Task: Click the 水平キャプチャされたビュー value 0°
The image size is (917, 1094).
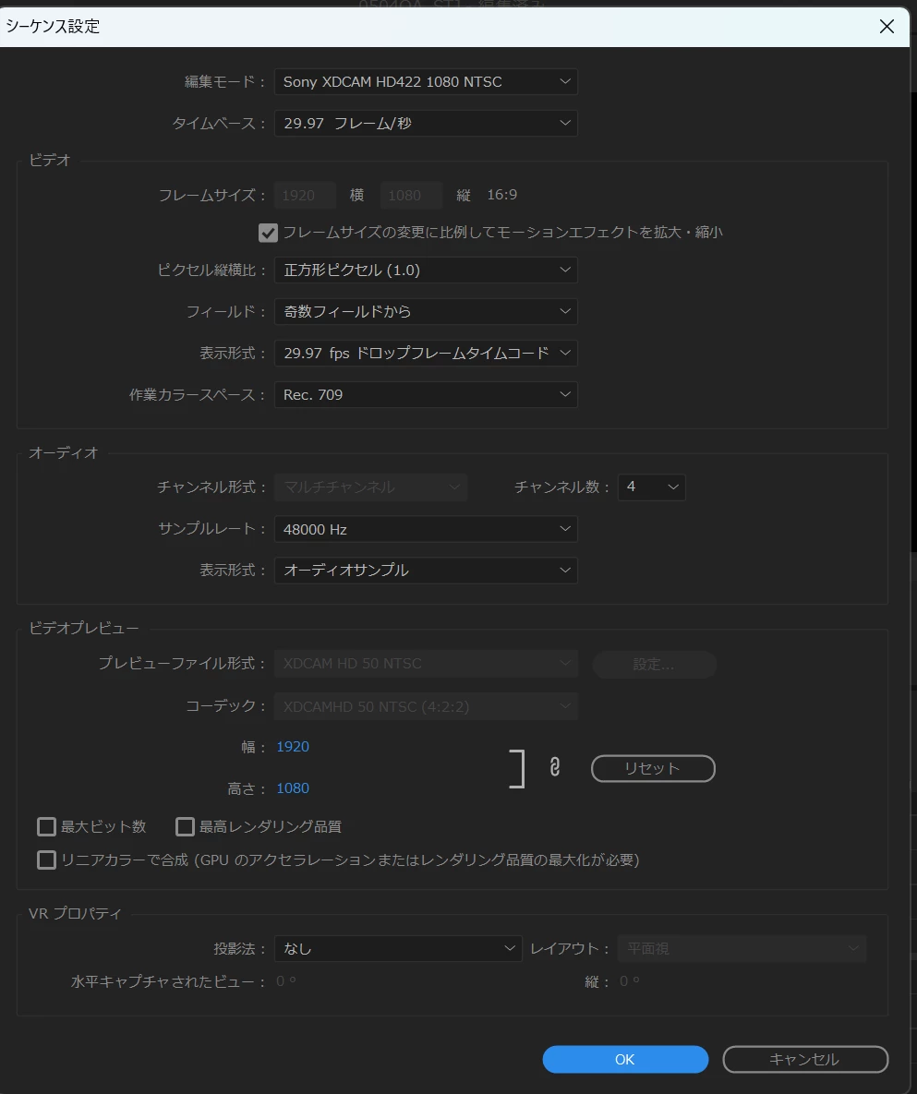Action: coord(286,981)
